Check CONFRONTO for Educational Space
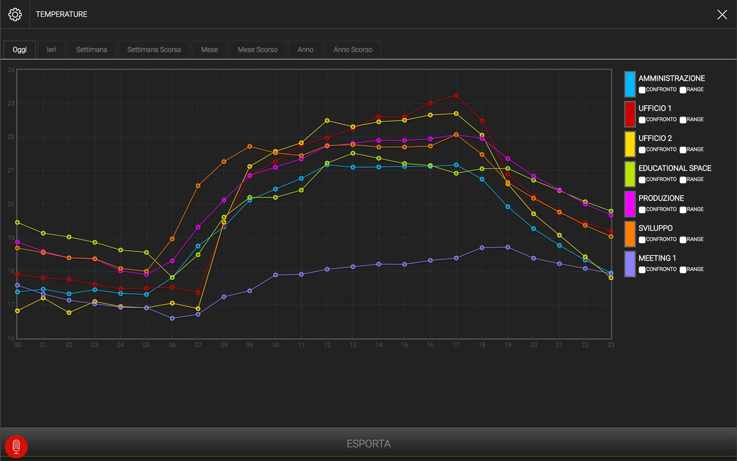 pyautogui.click(x=642, y=180)
